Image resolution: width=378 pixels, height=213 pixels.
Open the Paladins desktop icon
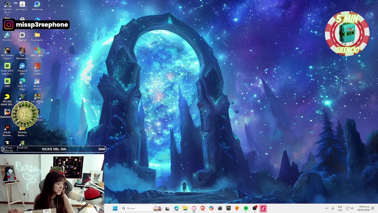tap(7, 37)
